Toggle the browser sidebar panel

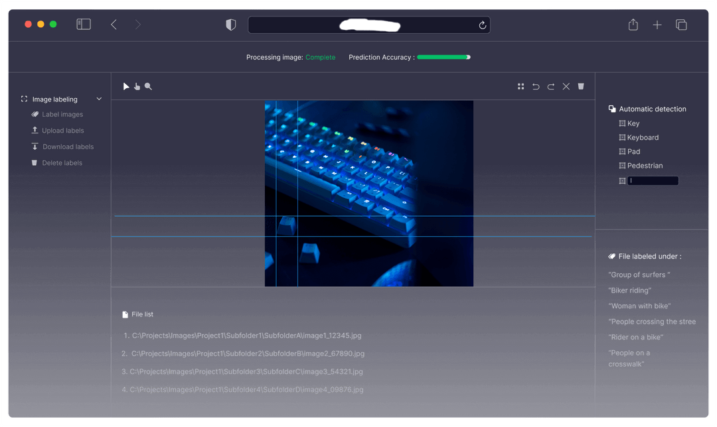click(x=84, y=25)
